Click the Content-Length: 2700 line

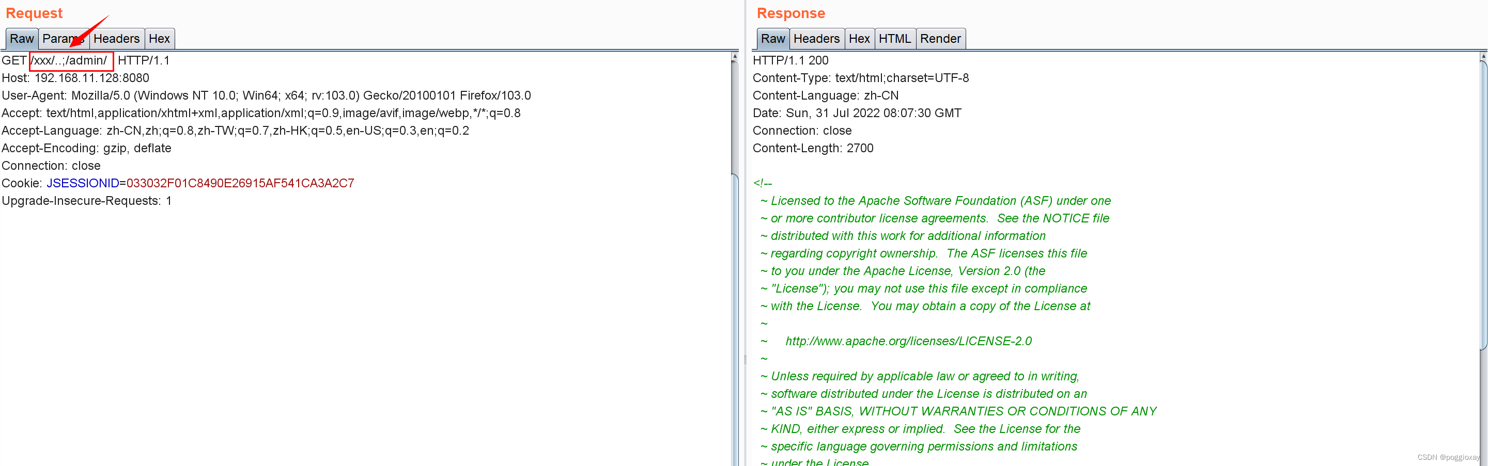[813, 148]
